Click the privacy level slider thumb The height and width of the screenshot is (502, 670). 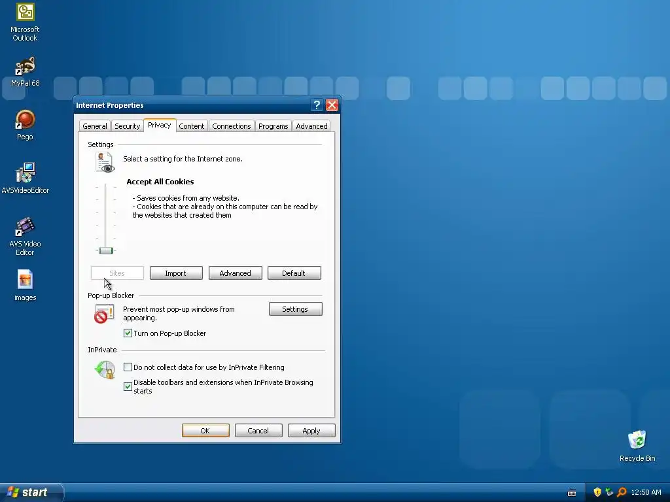[x=105, y=250]
